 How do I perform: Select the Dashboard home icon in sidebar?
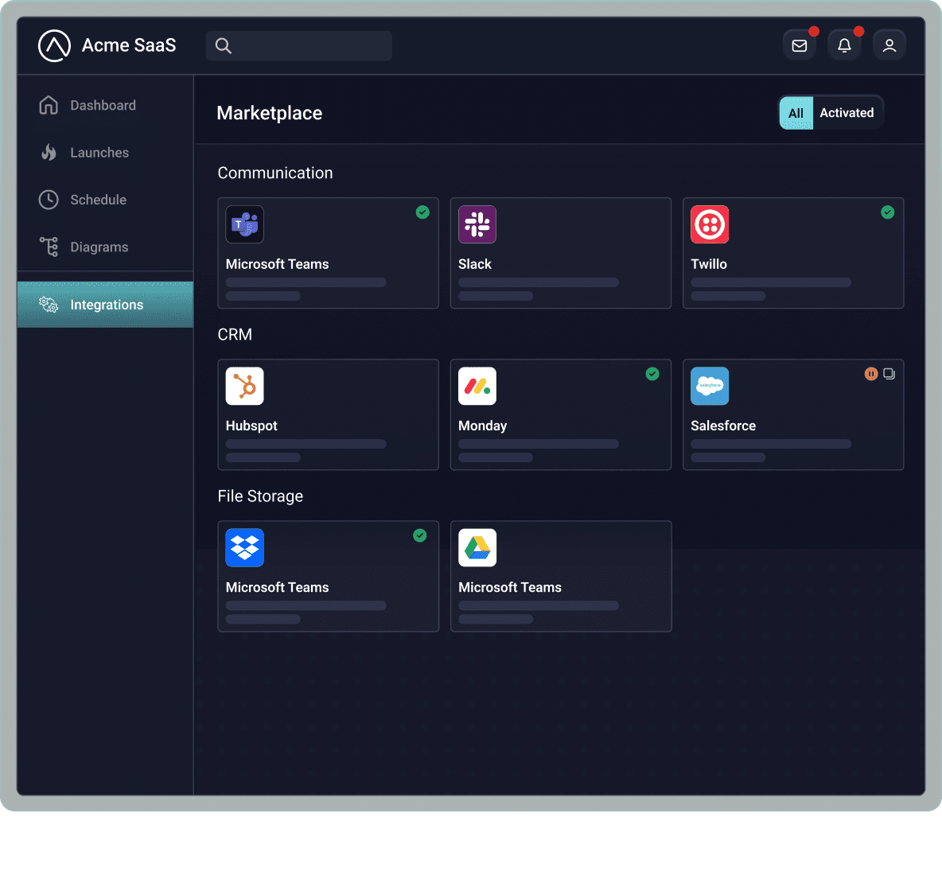[x=49, y=105]
